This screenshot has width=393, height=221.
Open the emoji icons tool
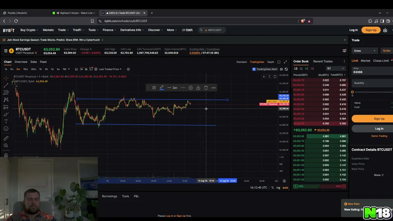click(6, 129)
